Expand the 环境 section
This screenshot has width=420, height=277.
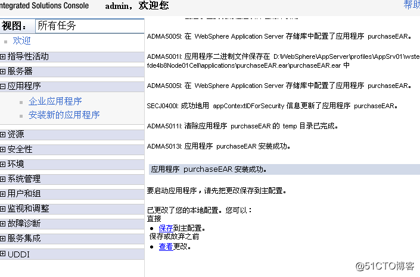pyautogui.click(x=2, y=164)
